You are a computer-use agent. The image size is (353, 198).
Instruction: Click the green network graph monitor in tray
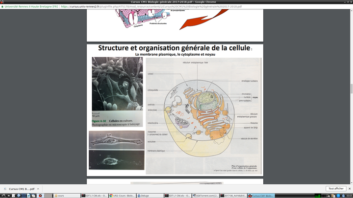point(318,196)
